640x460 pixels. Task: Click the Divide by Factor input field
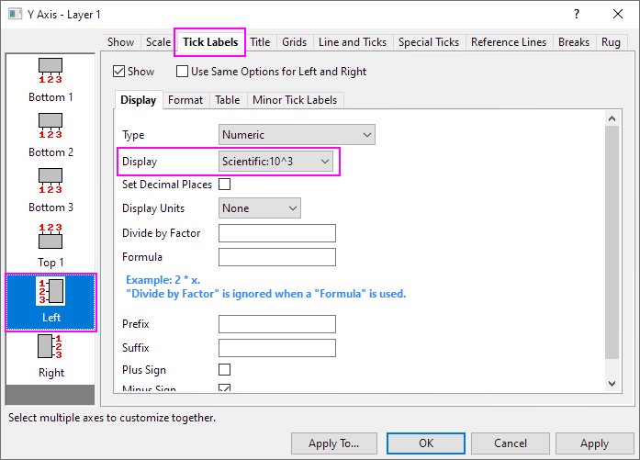277,233
